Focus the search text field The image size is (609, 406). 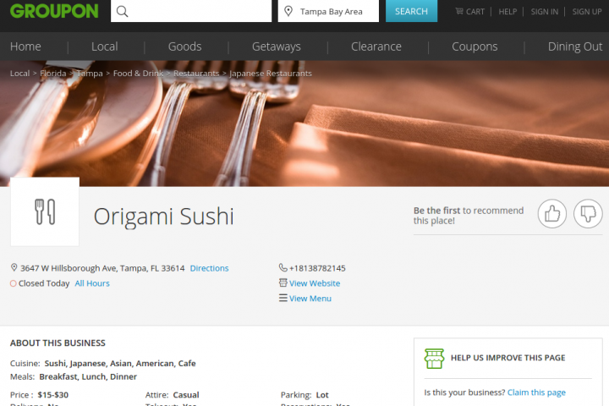click(191, 11)
